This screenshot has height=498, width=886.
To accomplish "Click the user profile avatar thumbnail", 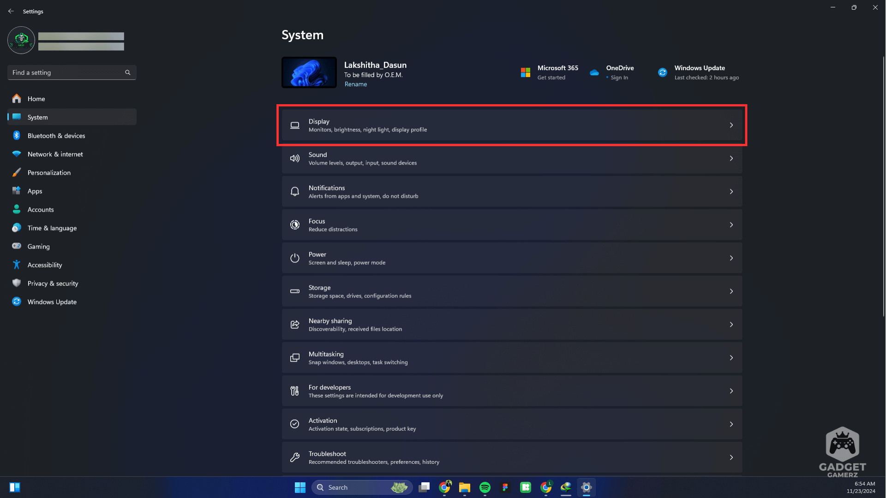I will [21, 40].
